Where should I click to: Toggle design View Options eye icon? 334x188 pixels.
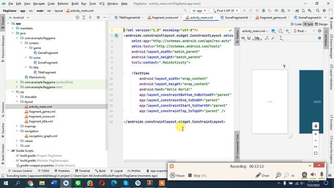(243, 38)
